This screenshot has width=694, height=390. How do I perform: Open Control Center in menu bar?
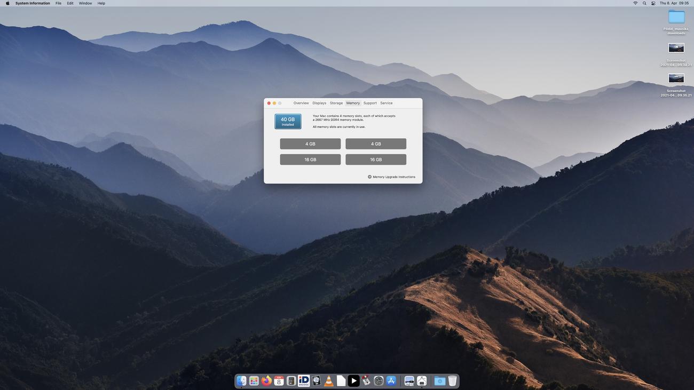pos(653,3)
